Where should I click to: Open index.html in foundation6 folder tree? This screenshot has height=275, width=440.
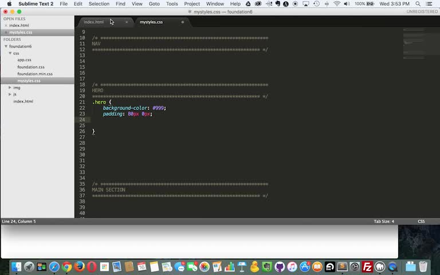[x=23, y=101]
